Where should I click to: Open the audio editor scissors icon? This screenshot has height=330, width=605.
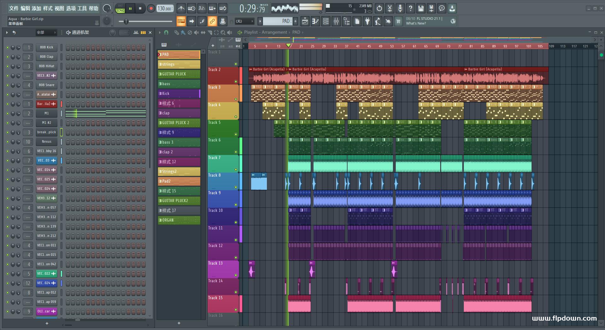pos(390,8)
